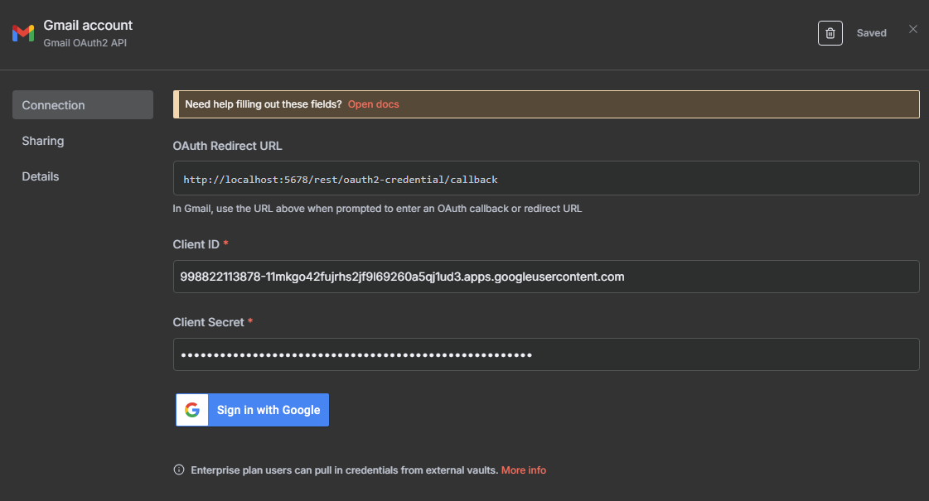Screen dimensions: 929x501
Task: Switch to the Sharing tab
Action: 42,141
